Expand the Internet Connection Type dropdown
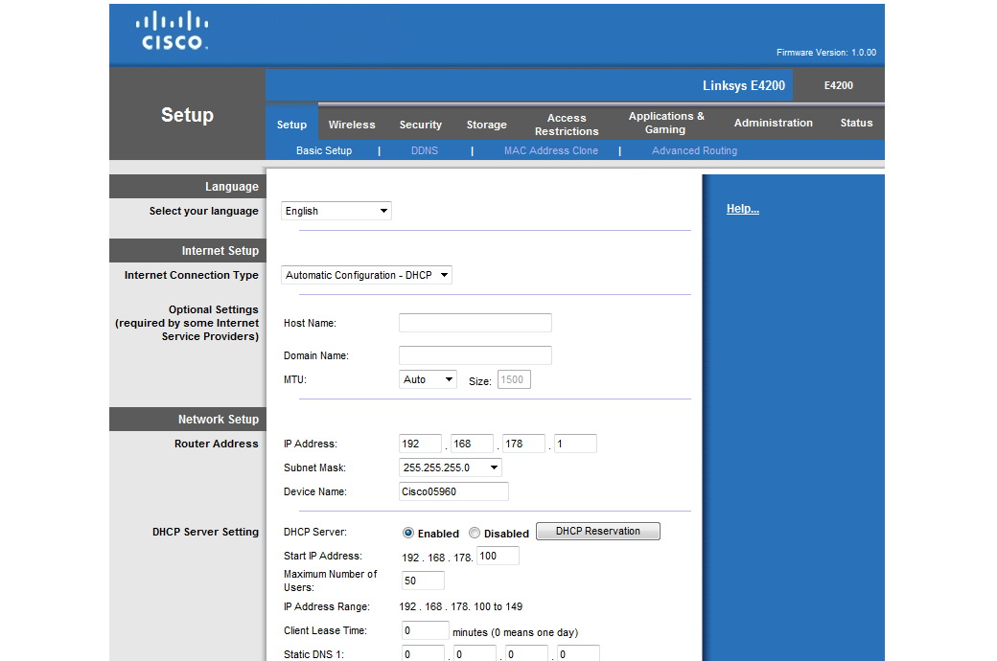Viewport: 997px width, 661px height. [x=366, y=275]
